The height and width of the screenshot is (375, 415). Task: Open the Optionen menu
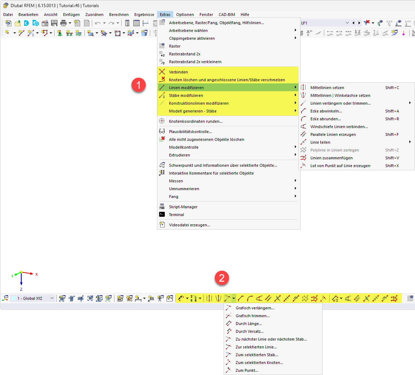tap(185, 15)
